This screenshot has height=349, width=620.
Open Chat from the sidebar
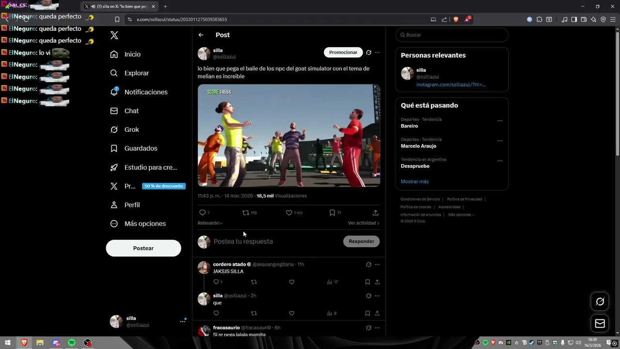coord(124,111)
